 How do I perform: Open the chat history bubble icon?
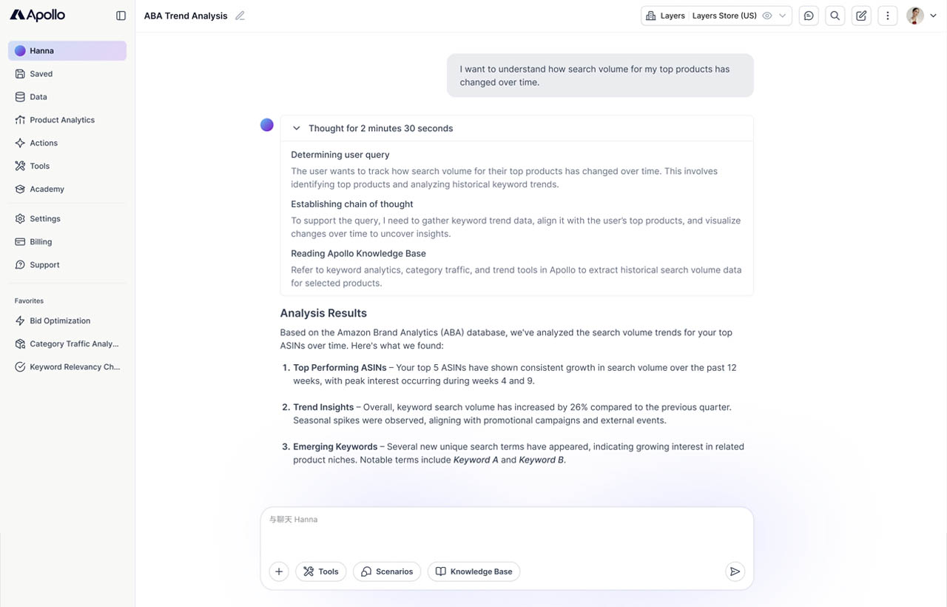click(x=809, y=16)
